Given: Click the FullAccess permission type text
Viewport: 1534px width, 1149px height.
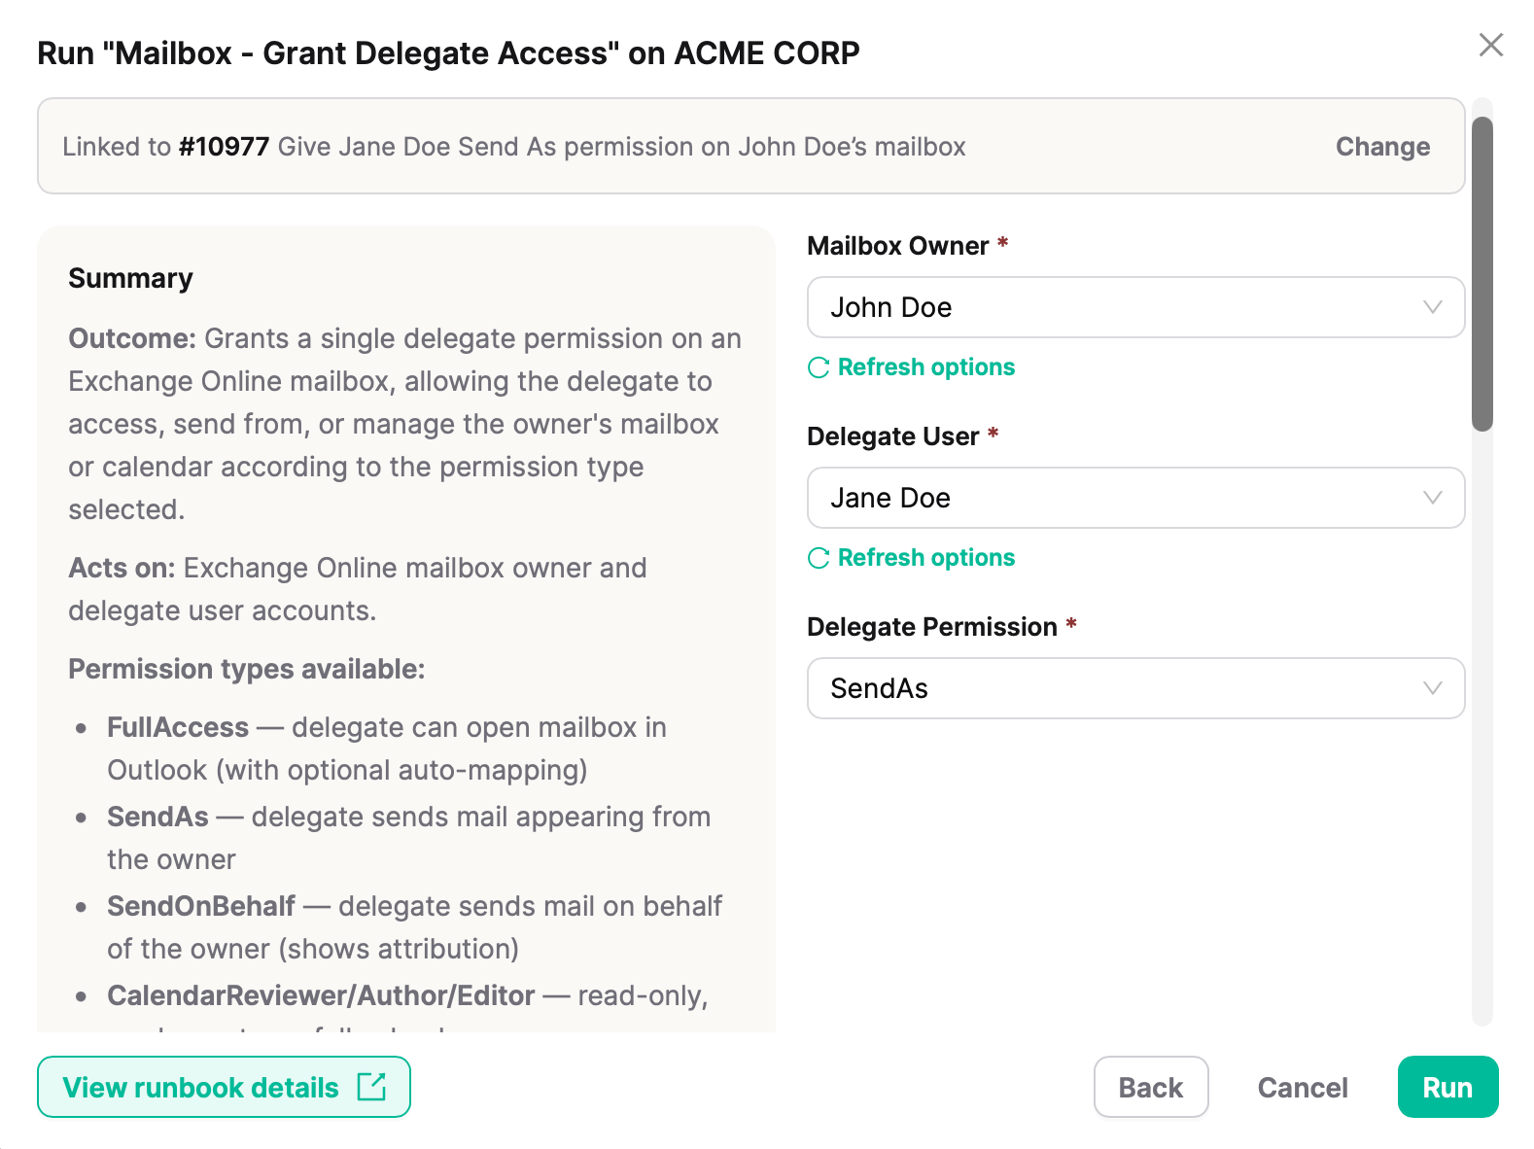Looking at the screenshot, I should [x=178, y=727].
